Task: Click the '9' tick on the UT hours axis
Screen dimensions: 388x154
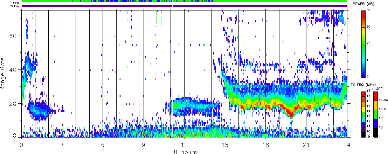Action: pos(144,145)
